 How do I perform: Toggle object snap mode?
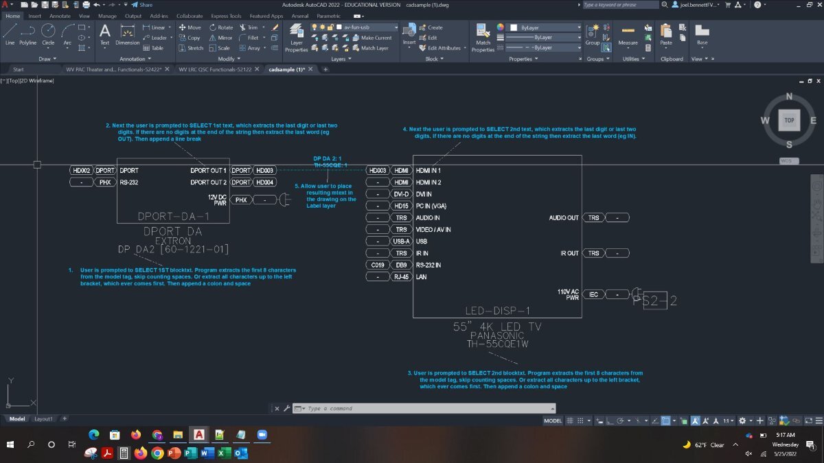[664, 420]
